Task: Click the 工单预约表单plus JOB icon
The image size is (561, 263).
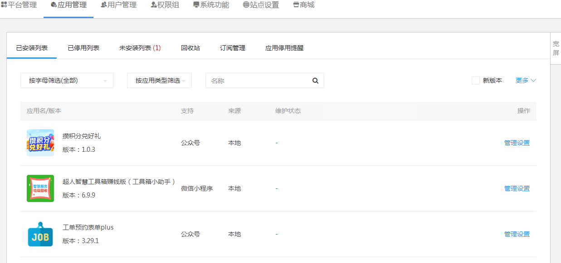Action: point(40,234)
